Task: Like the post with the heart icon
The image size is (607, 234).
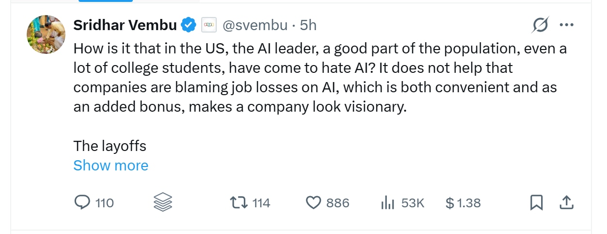Action: tap(314, 203)
